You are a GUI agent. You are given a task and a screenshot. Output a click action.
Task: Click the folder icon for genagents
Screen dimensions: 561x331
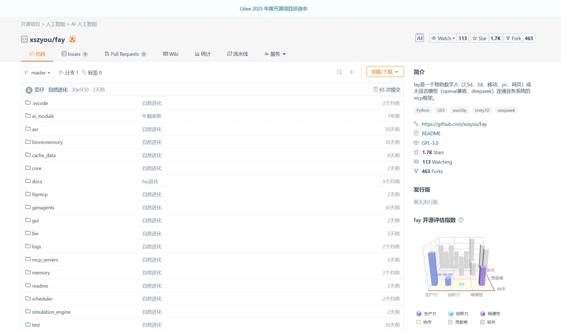(x=28, y=207)
